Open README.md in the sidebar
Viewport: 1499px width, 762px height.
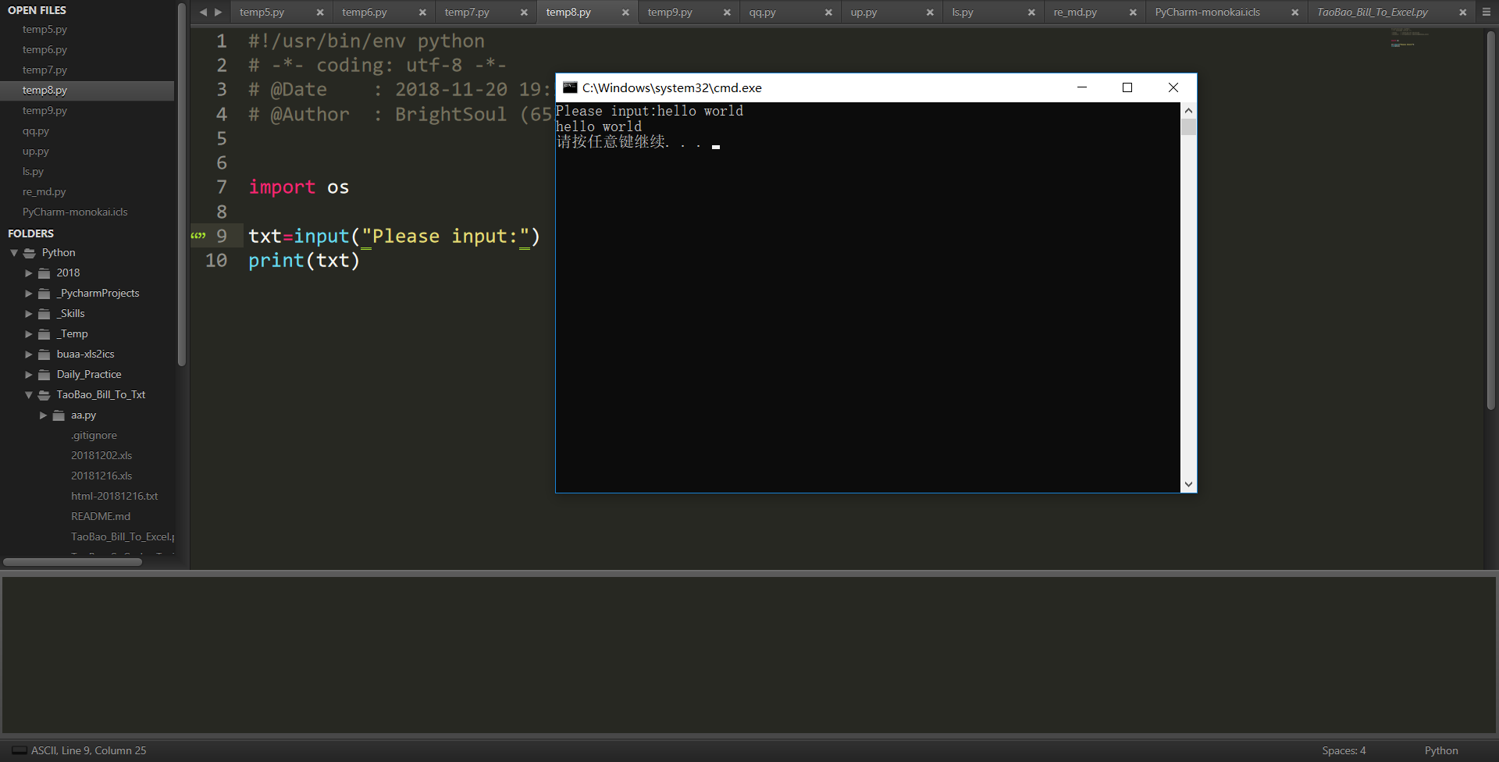point(101,517)
